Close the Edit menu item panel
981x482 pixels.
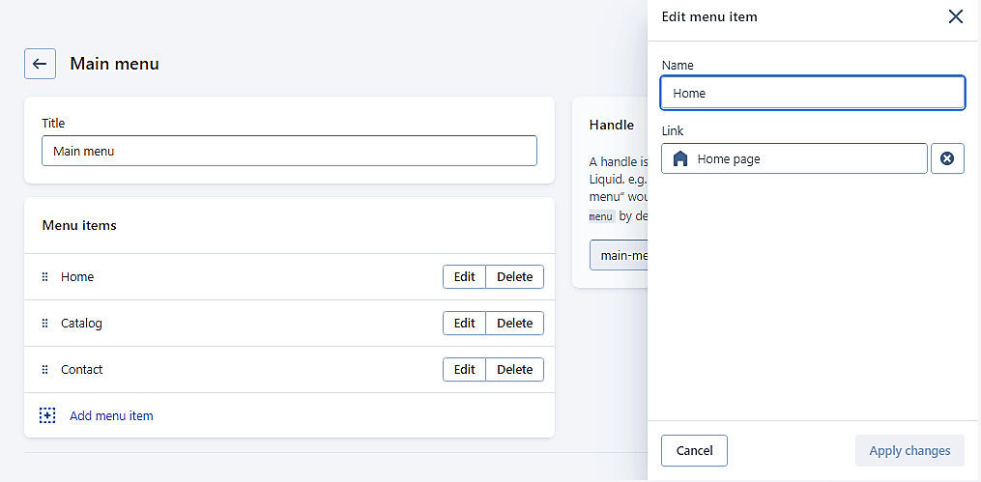coord(955,16)
